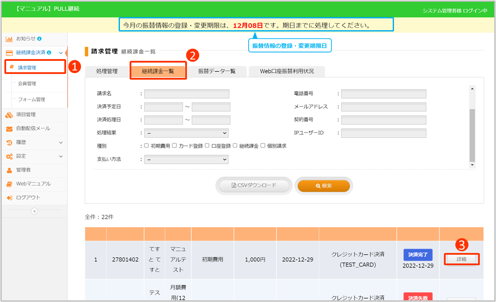Screen dimensions: 496x302
Task: Open the 支払い方法 dropdown
Action: tap(186, 160)
